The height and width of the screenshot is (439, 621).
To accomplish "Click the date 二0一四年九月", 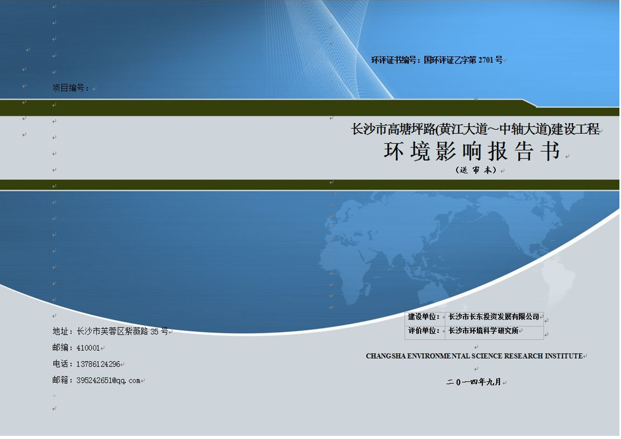I will coord(473,382).
